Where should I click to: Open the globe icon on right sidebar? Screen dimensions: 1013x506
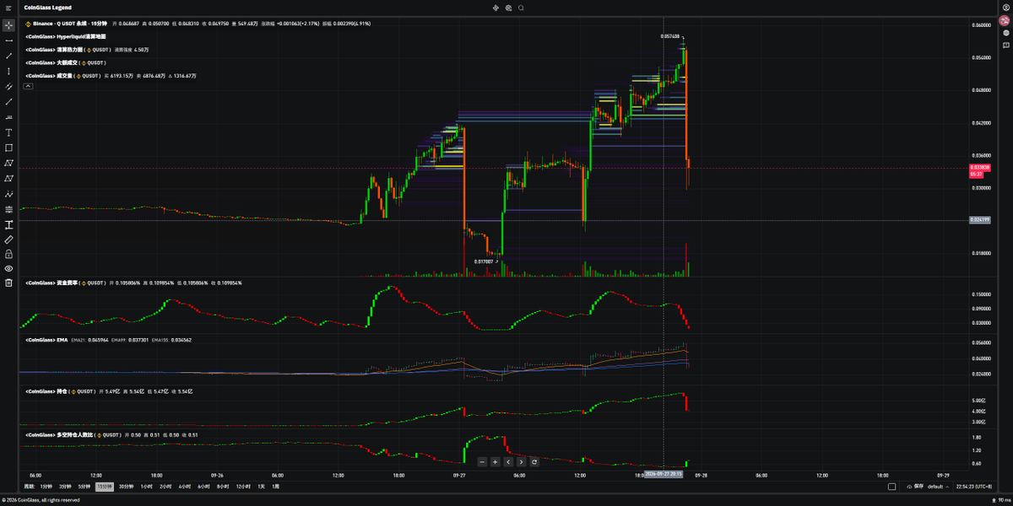point(1005,33)
